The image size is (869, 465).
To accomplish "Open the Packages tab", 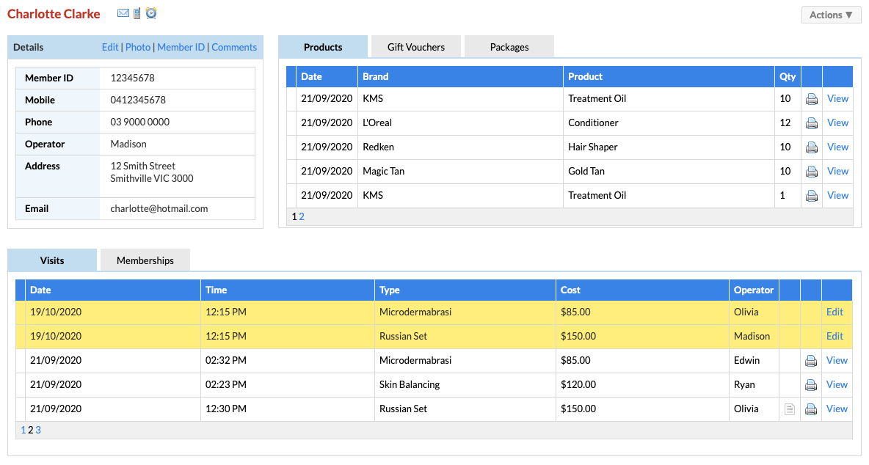I will coord(509,47).
